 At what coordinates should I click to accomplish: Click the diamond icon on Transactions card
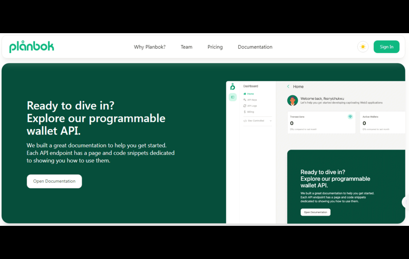tap(350, 117)
